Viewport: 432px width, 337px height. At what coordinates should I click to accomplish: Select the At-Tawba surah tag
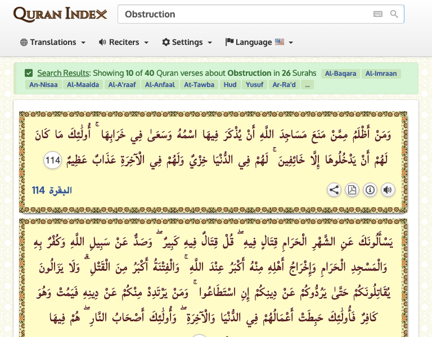199,85
